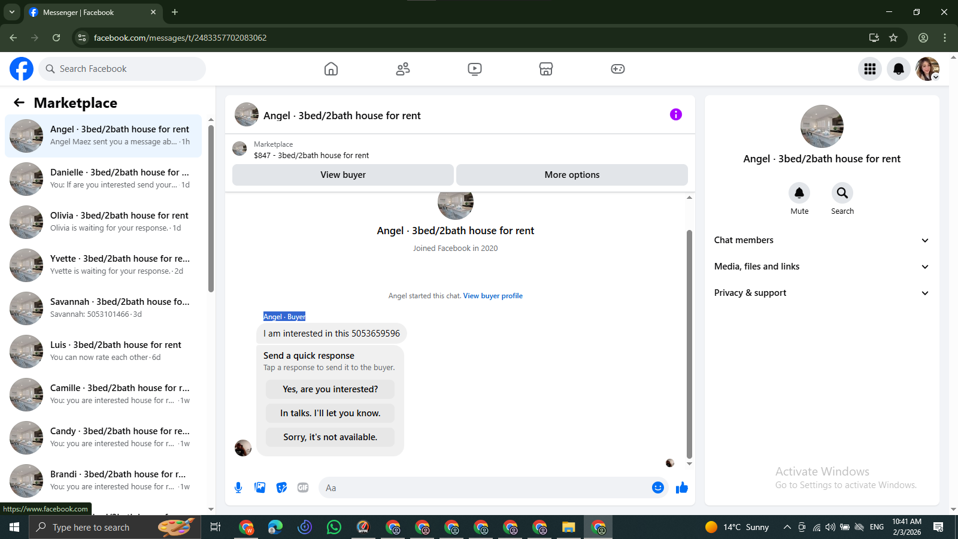958x539 pixels.
Task: Click the listing thumbnail in the right panel
Action: (x=822, y=126)
